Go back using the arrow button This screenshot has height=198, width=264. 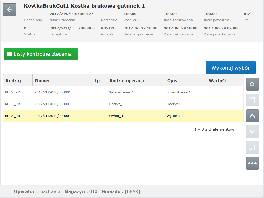point(10,10)
